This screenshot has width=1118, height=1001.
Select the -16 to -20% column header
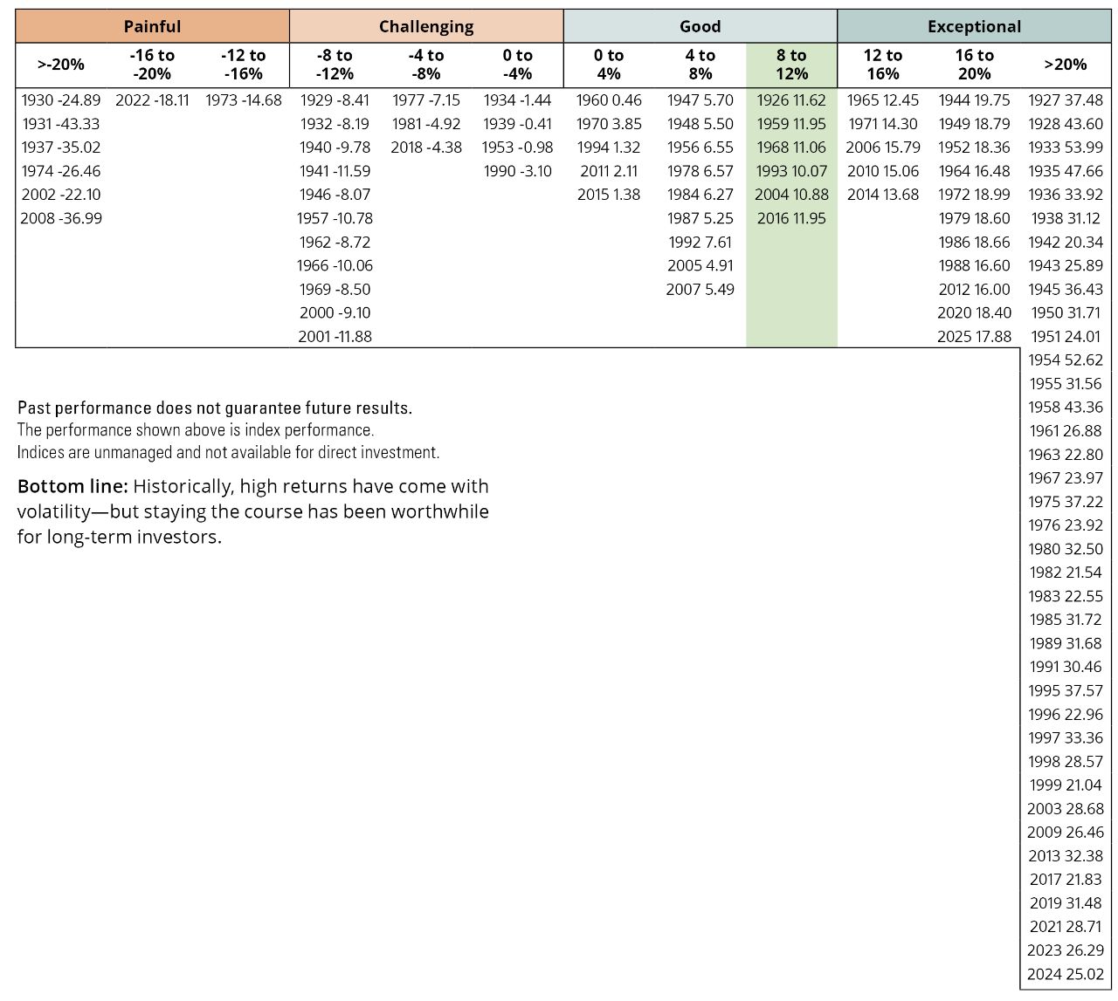click(152, 65)
